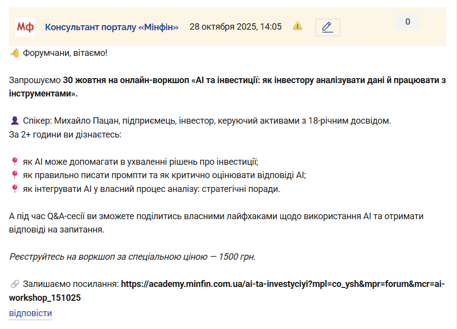Click the yellow warning triangle icon
Viewport: 457px width, 329px height.
tap(297, 26)
